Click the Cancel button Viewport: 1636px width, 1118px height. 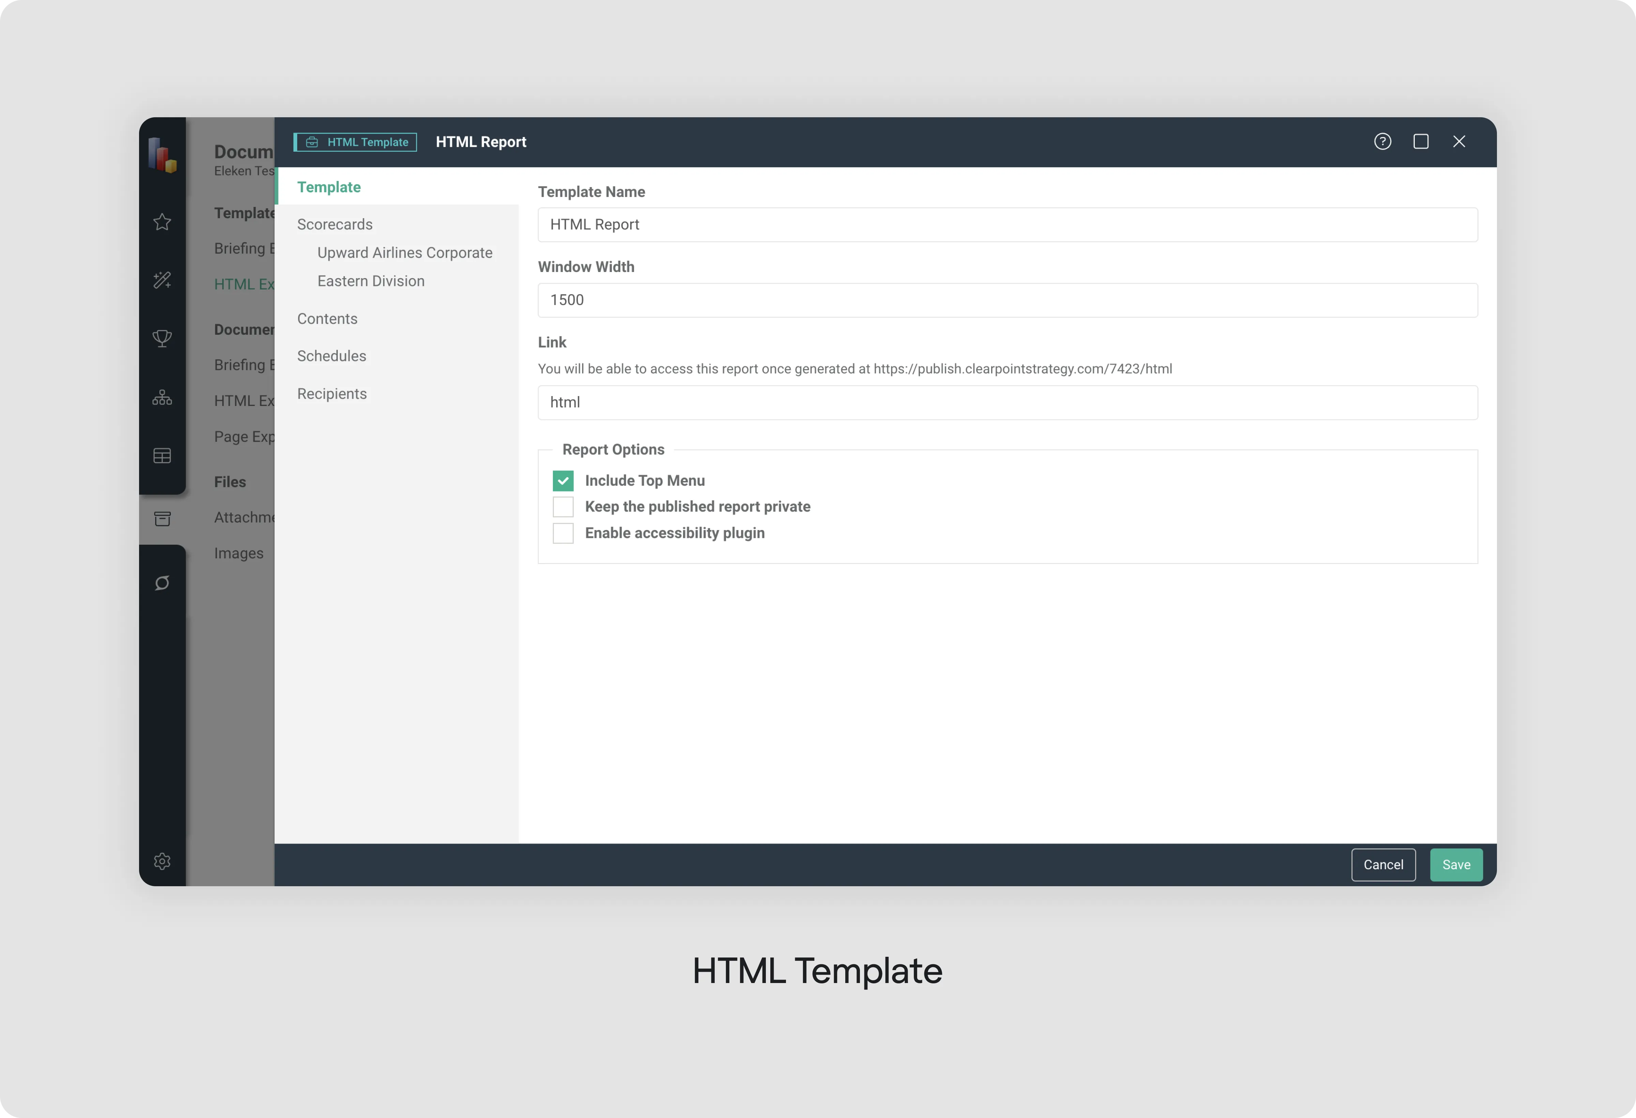coord(1382,864)
